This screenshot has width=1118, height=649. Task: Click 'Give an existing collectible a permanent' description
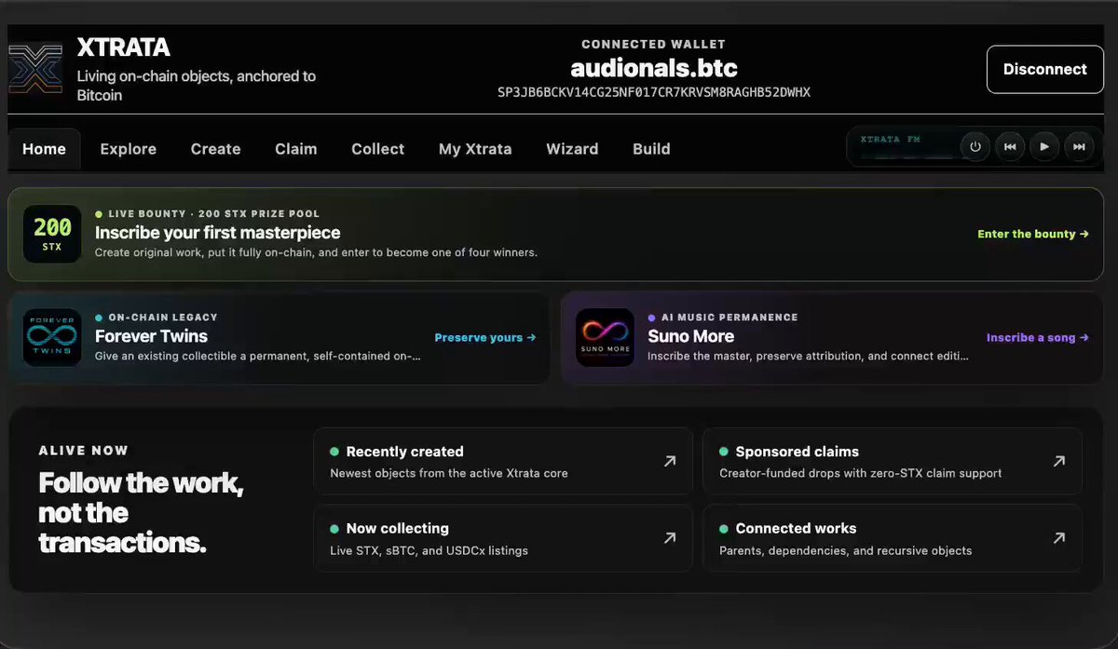(258, 356)
